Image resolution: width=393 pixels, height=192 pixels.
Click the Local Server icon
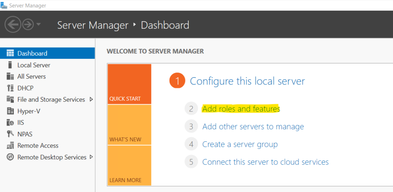click(x=10, y=65)
